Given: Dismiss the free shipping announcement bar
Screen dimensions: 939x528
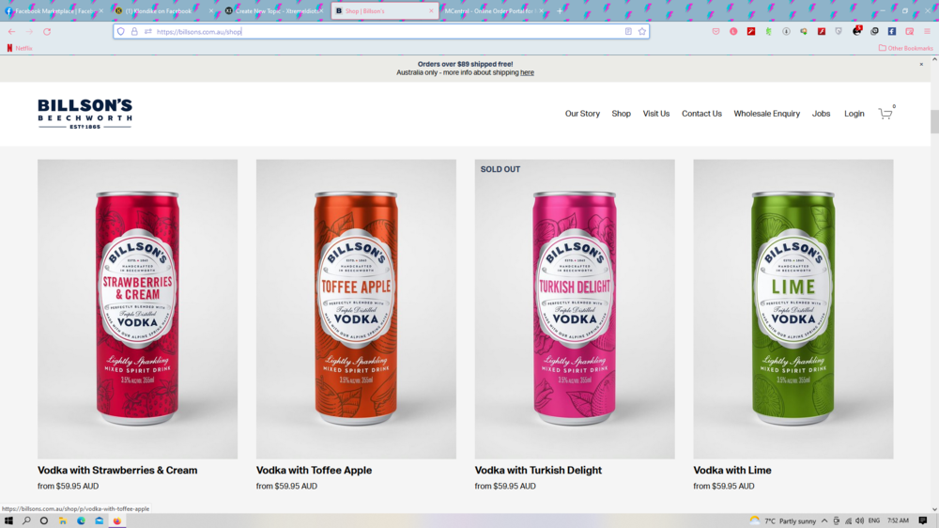Looking at the screenshot, I should tap(921, 65).
